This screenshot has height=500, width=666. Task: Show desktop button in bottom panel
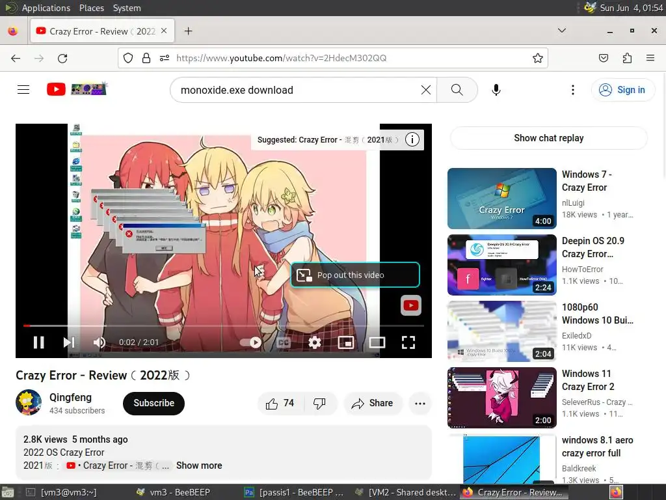tap(7, 492)
